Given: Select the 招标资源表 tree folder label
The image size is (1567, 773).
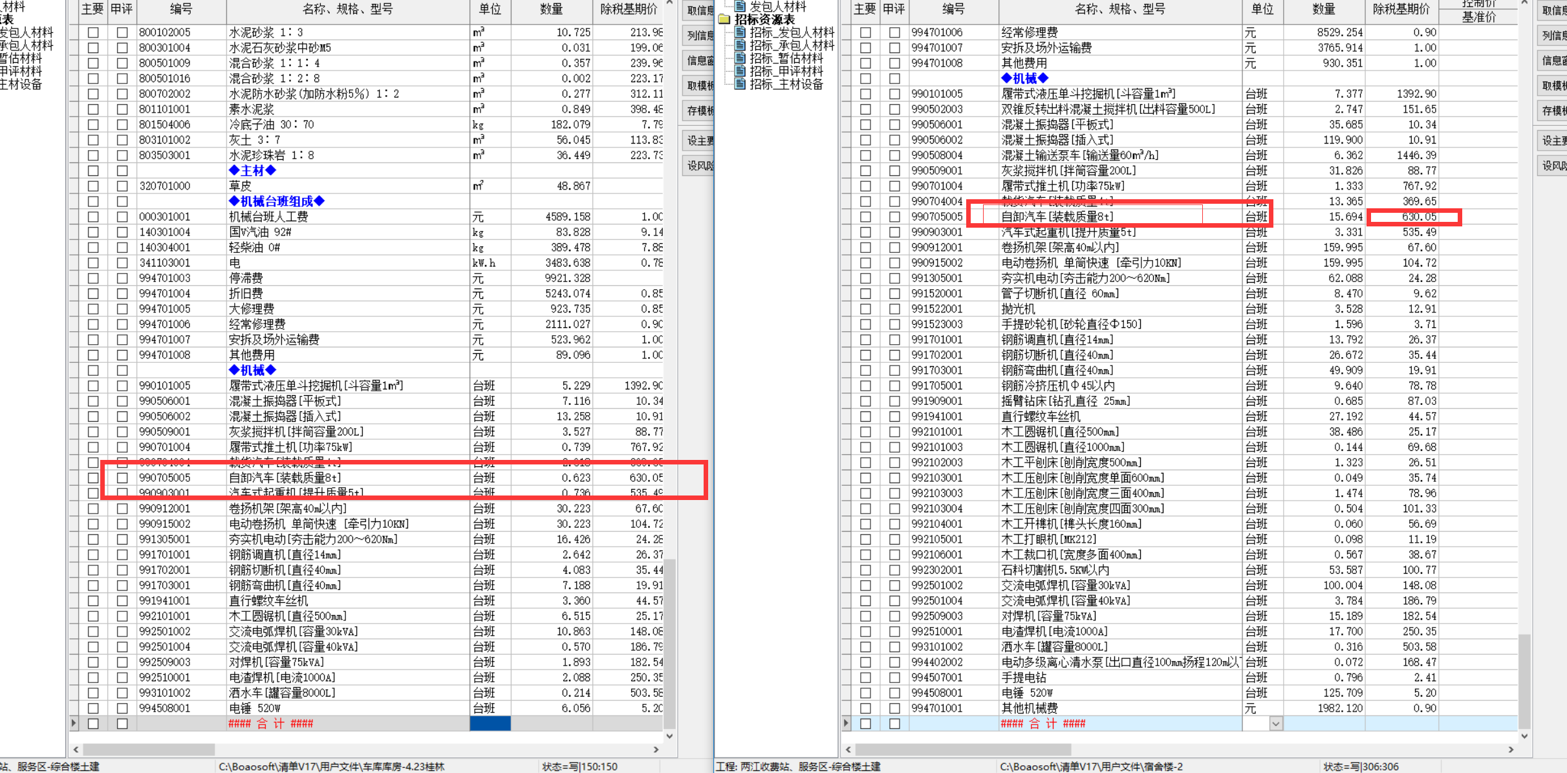Looking at the screenshot, I should click(765, 19).
